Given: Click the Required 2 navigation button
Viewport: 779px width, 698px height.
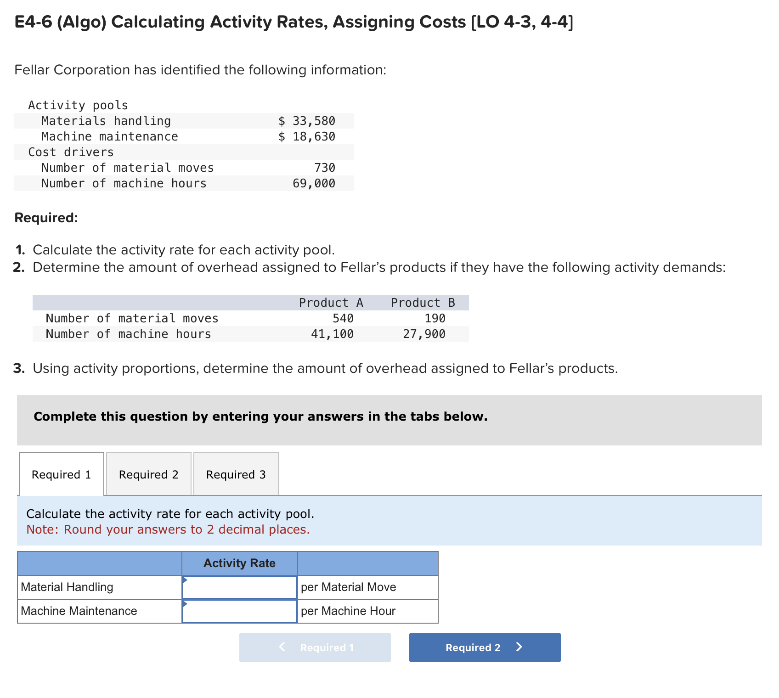Looking at the screenshot, I should [484, 647].
